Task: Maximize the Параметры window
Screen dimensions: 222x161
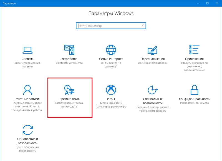Action: [207, 3]
